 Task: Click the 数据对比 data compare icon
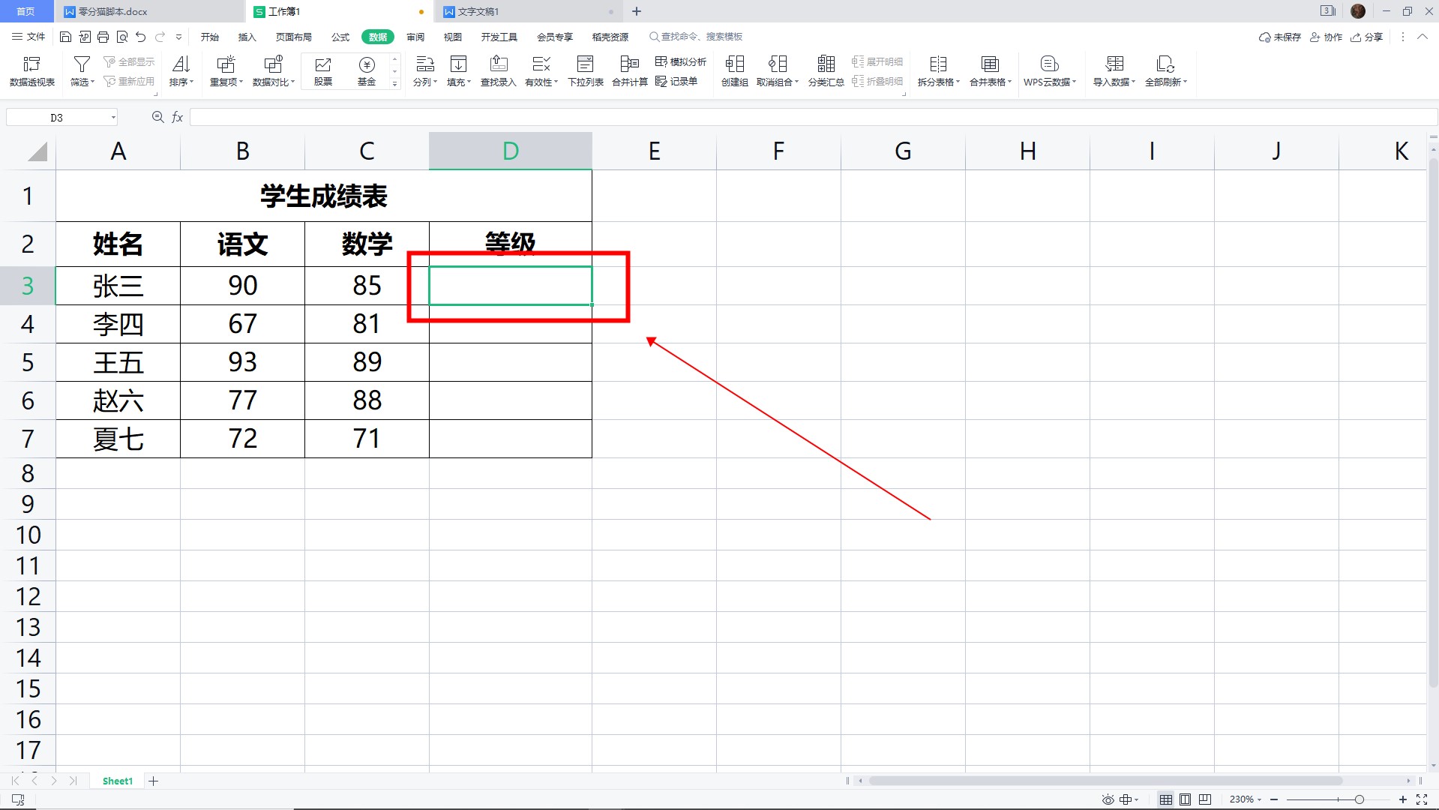tap(273, 64)
